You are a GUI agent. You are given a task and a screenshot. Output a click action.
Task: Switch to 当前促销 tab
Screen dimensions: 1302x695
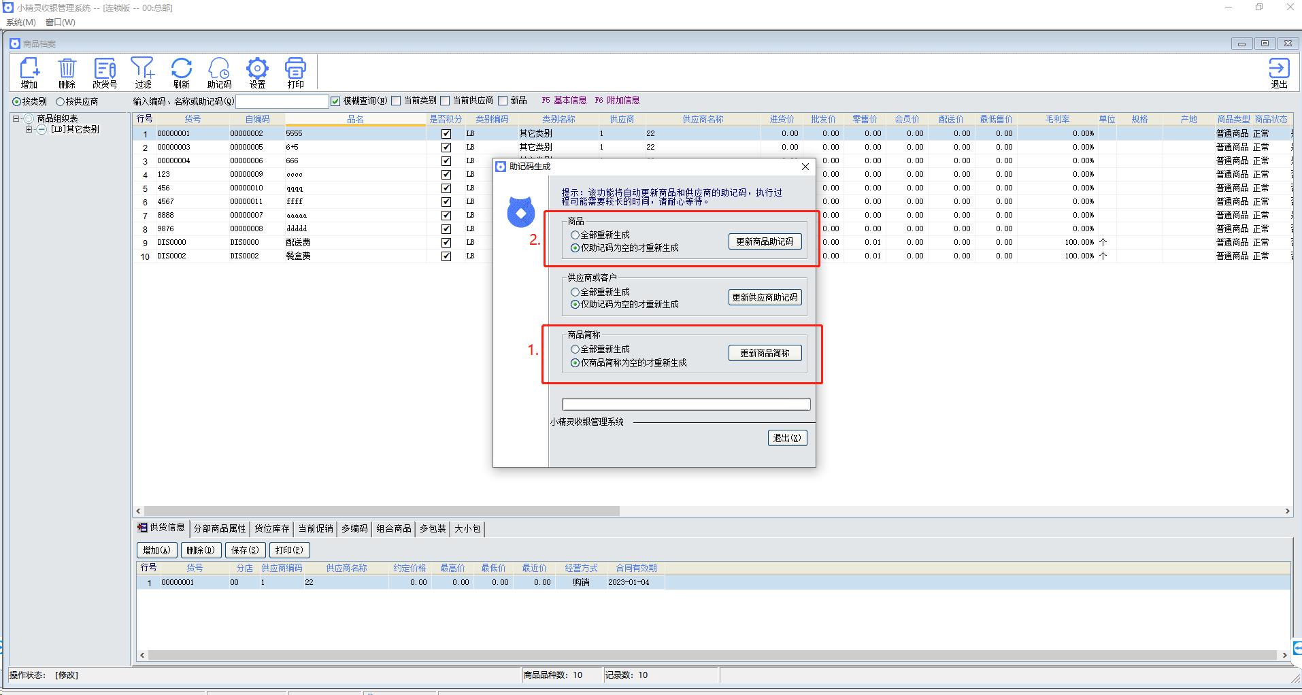316,528
